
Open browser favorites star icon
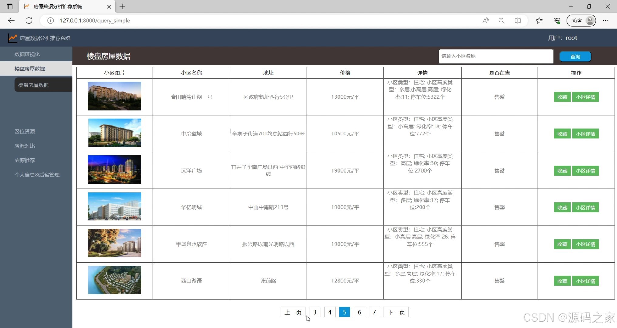click(x=539, y=20)
